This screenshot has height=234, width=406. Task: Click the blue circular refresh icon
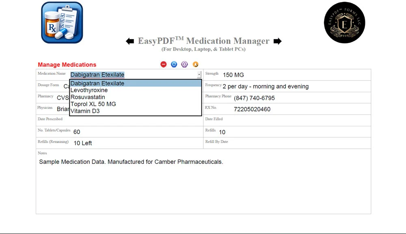coord(174,64)
